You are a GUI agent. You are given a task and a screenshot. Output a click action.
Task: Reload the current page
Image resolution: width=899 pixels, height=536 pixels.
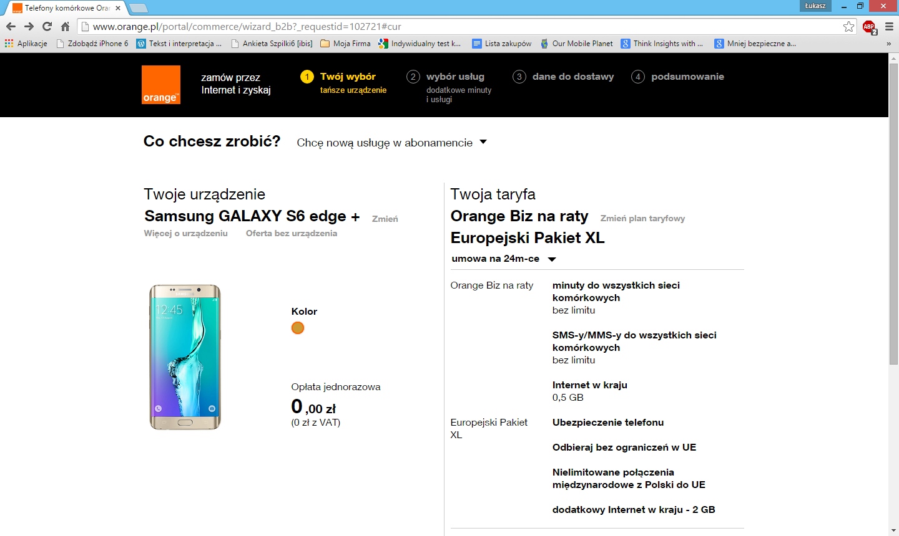pos(47,26)
